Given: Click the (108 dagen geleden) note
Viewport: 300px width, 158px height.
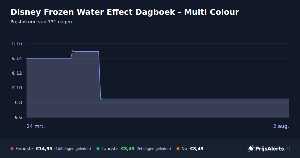Looking at the screenshot, I should coord(72,149).
